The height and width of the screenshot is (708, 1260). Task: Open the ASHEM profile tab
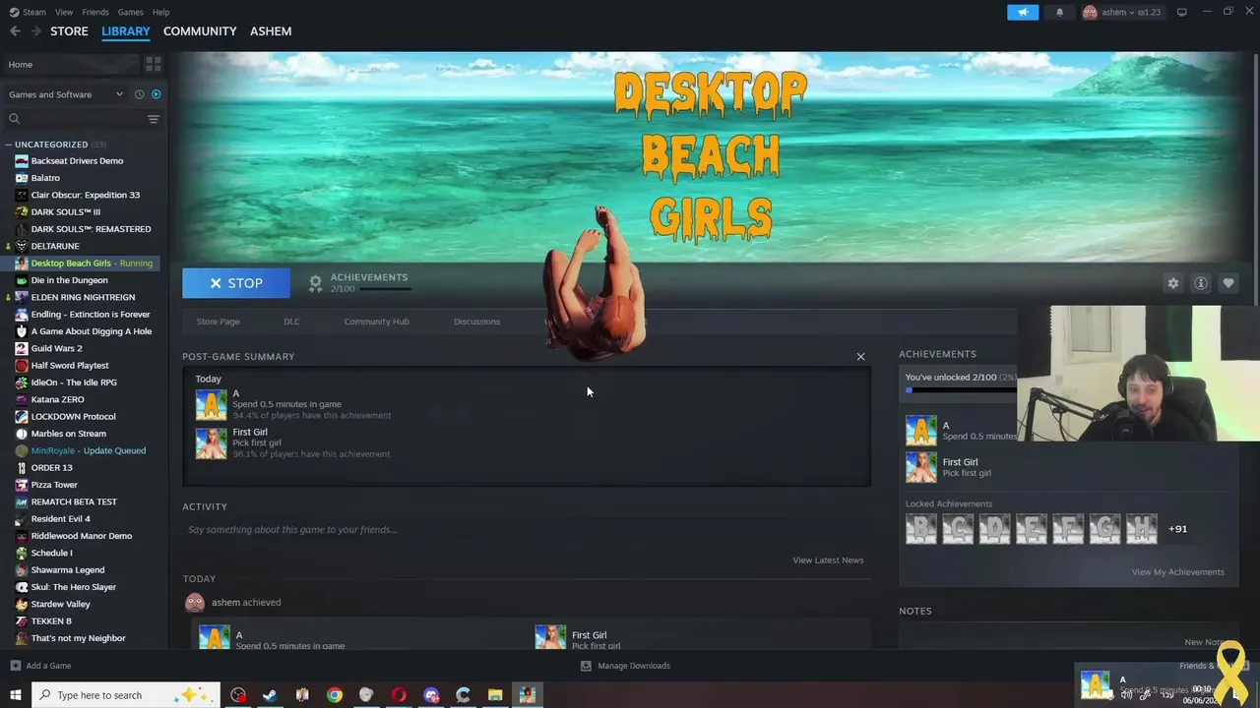[271, 31]
